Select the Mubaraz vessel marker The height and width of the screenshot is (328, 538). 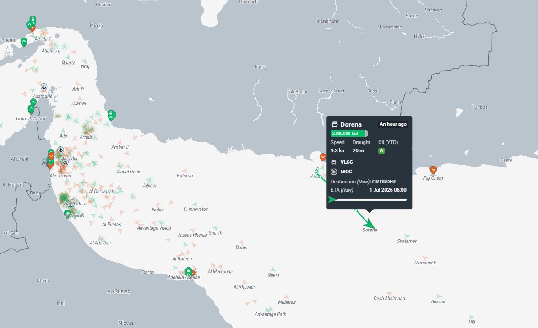pos(287,297)
